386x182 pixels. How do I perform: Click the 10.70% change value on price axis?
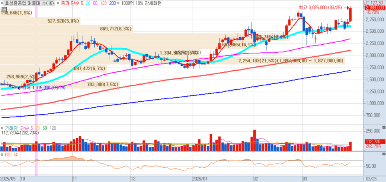372,12
